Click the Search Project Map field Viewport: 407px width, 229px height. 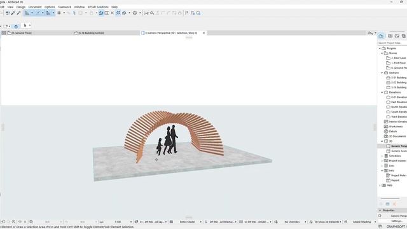[392, 43]
